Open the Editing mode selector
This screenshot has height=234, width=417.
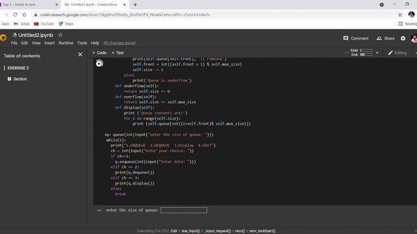tap(397, 53)
